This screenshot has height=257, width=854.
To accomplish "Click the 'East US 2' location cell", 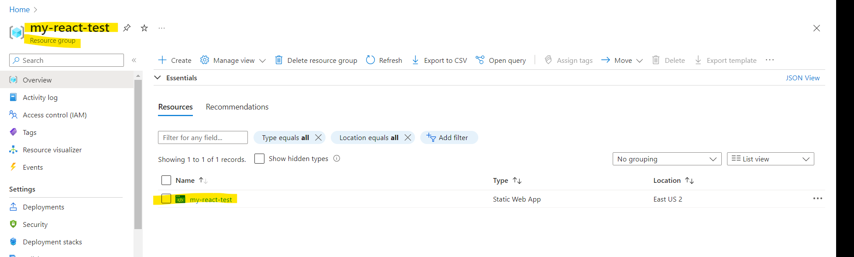I will pyautogui.click(x=668, y=199).
